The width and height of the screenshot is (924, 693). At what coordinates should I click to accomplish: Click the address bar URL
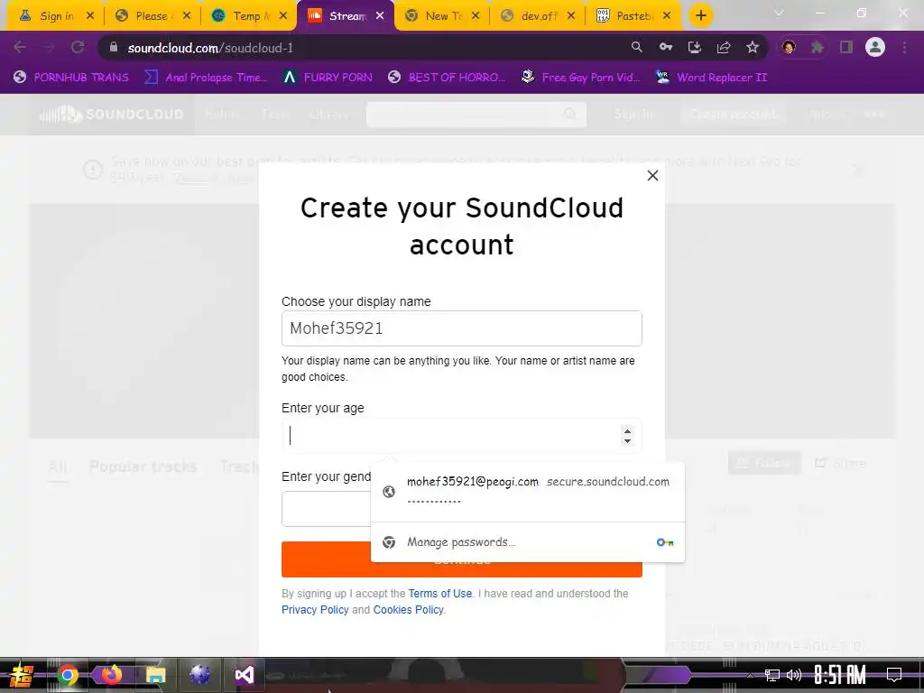(210, 48)
